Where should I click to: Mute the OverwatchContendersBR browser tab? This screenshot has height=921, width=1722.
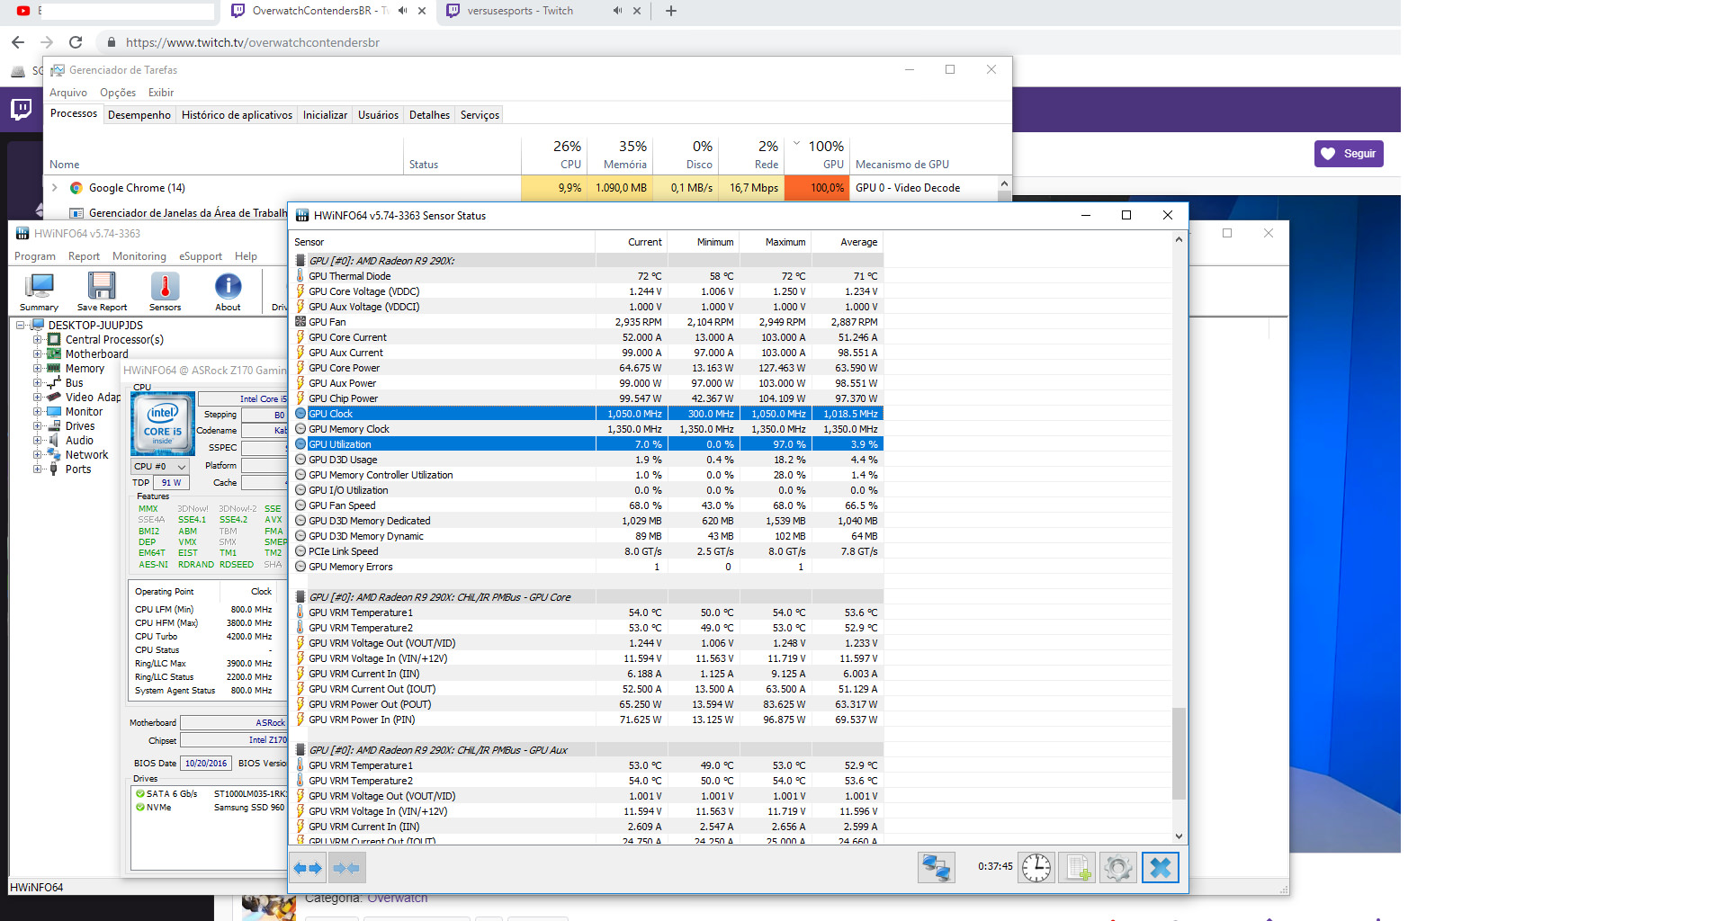[x=402, y=11]
